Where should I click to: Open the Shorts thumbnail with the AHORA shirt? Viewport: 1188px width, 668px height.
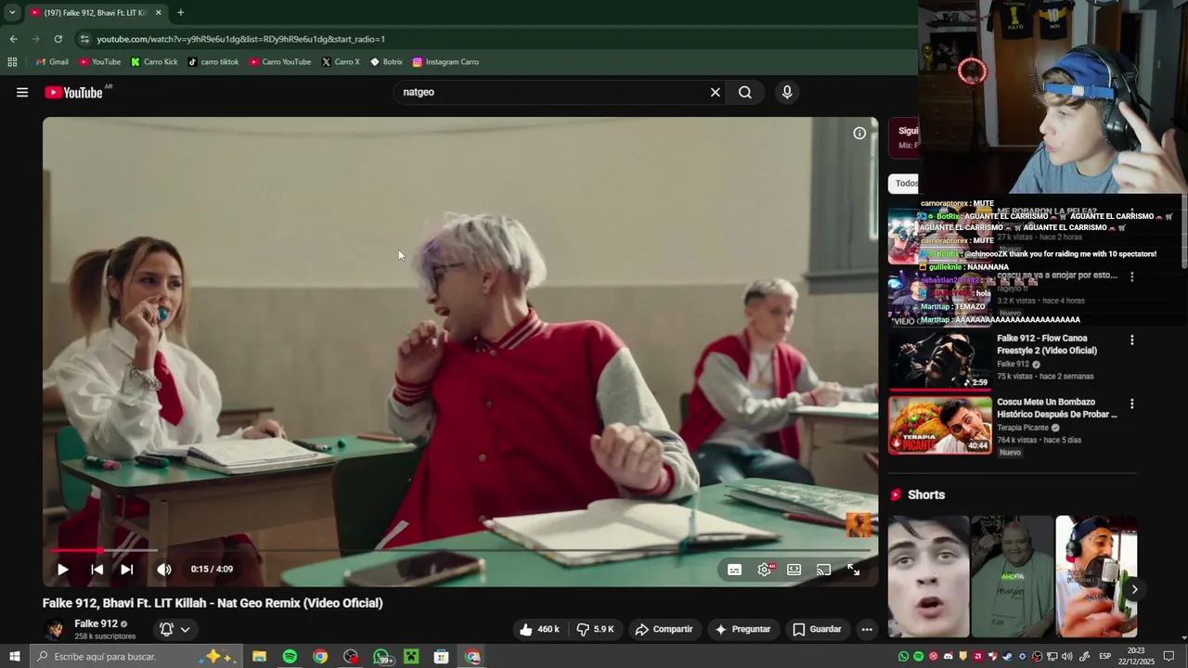click(x=1012, y=577)
